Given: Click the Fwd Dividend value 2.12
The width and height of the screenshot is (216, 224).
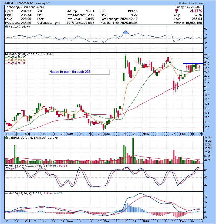Looking at the screenshot, I should point(91,15).
